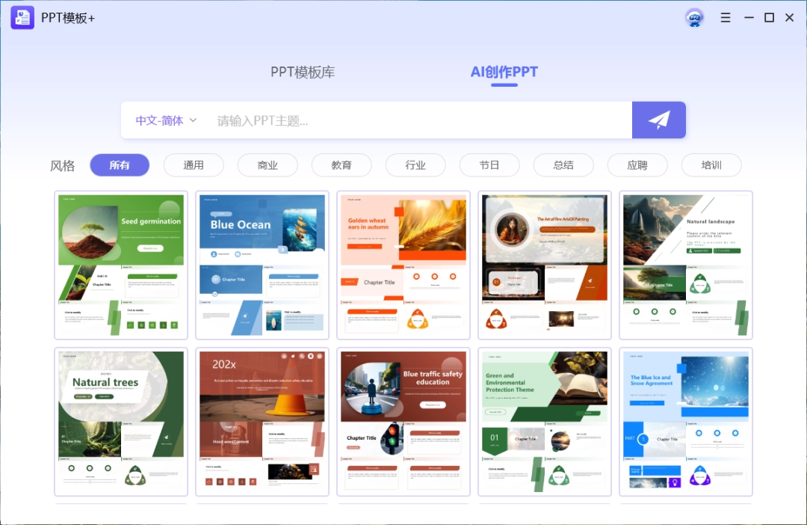Choose the 节日 category filter
Image resolution: width=807 pixels, height=525 pixels.
point(489,165)
